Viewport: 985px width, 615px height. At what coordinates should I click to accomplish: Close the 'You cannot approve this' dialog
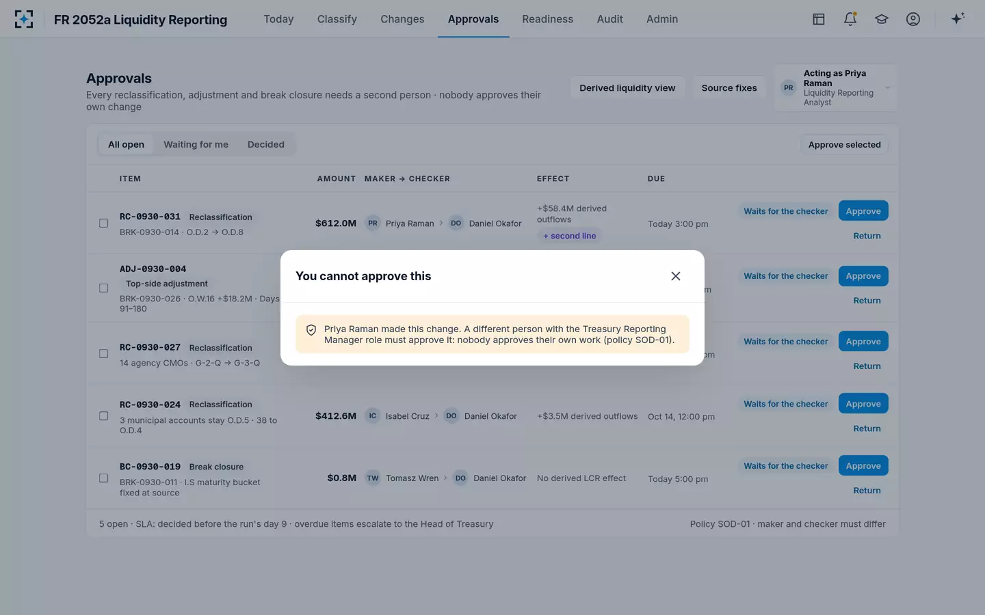click(x=676, y=276)
